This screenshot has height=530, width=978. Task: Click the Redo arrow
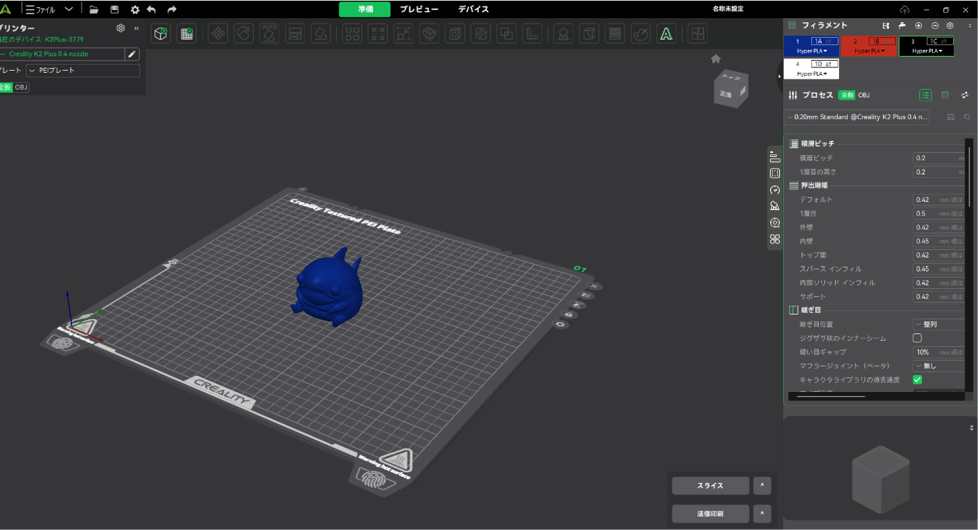172,9
